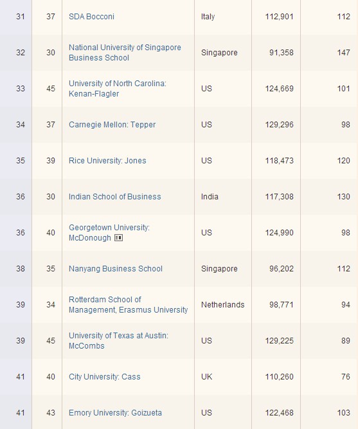This screenshot has width=358, height=429.
Task: Click US in the Emory University row
Action: pos(206,413)
